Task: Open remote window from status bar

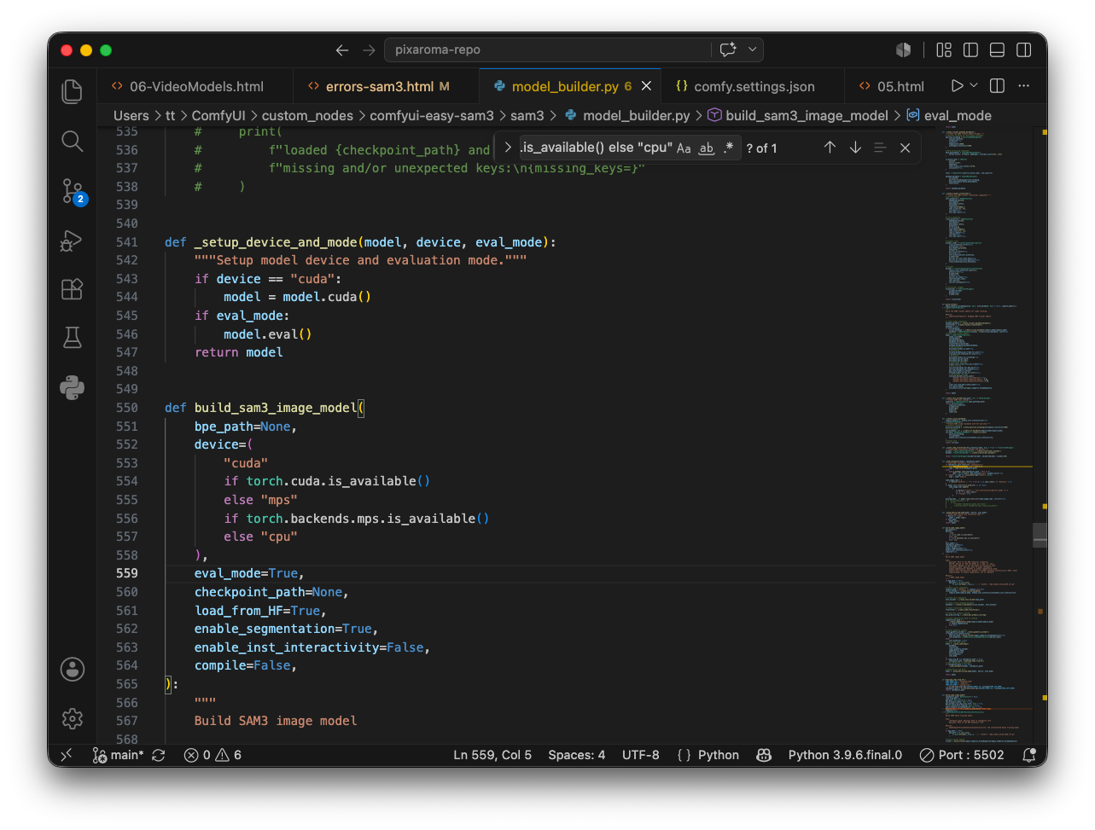Action: pos(67,755)
